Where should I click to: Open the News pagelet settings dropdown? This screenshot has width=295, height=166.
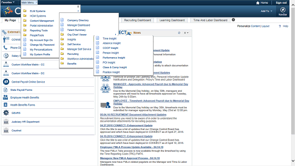tap(186, 33)
